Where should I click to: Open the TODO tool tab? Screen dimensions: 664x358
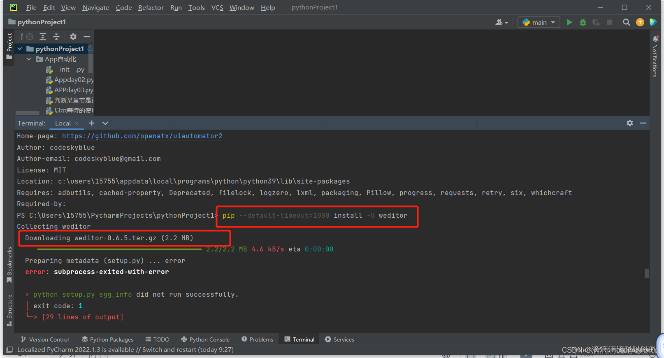click(x=158, y=339)
